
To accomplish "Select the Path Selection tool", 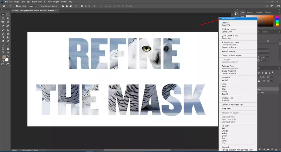I will click(8, 45).
